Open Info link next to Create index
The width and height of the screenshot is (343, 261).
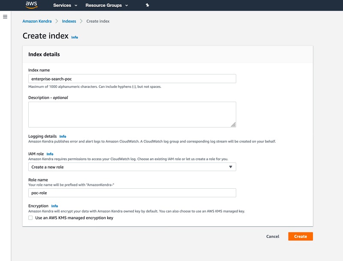coord(75,37)
